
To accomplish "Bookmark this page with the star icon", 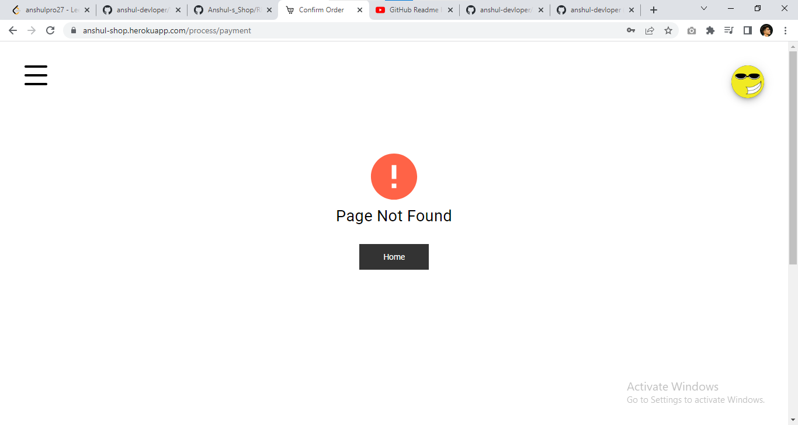I will [x=668, y=30].
